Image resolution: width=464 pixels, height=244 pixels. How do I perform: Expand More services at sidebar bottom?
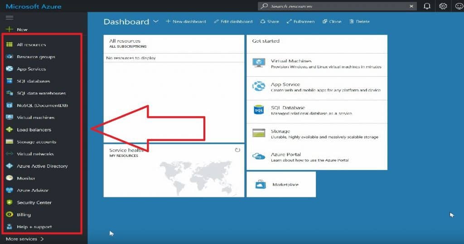(x=25, y=239)
